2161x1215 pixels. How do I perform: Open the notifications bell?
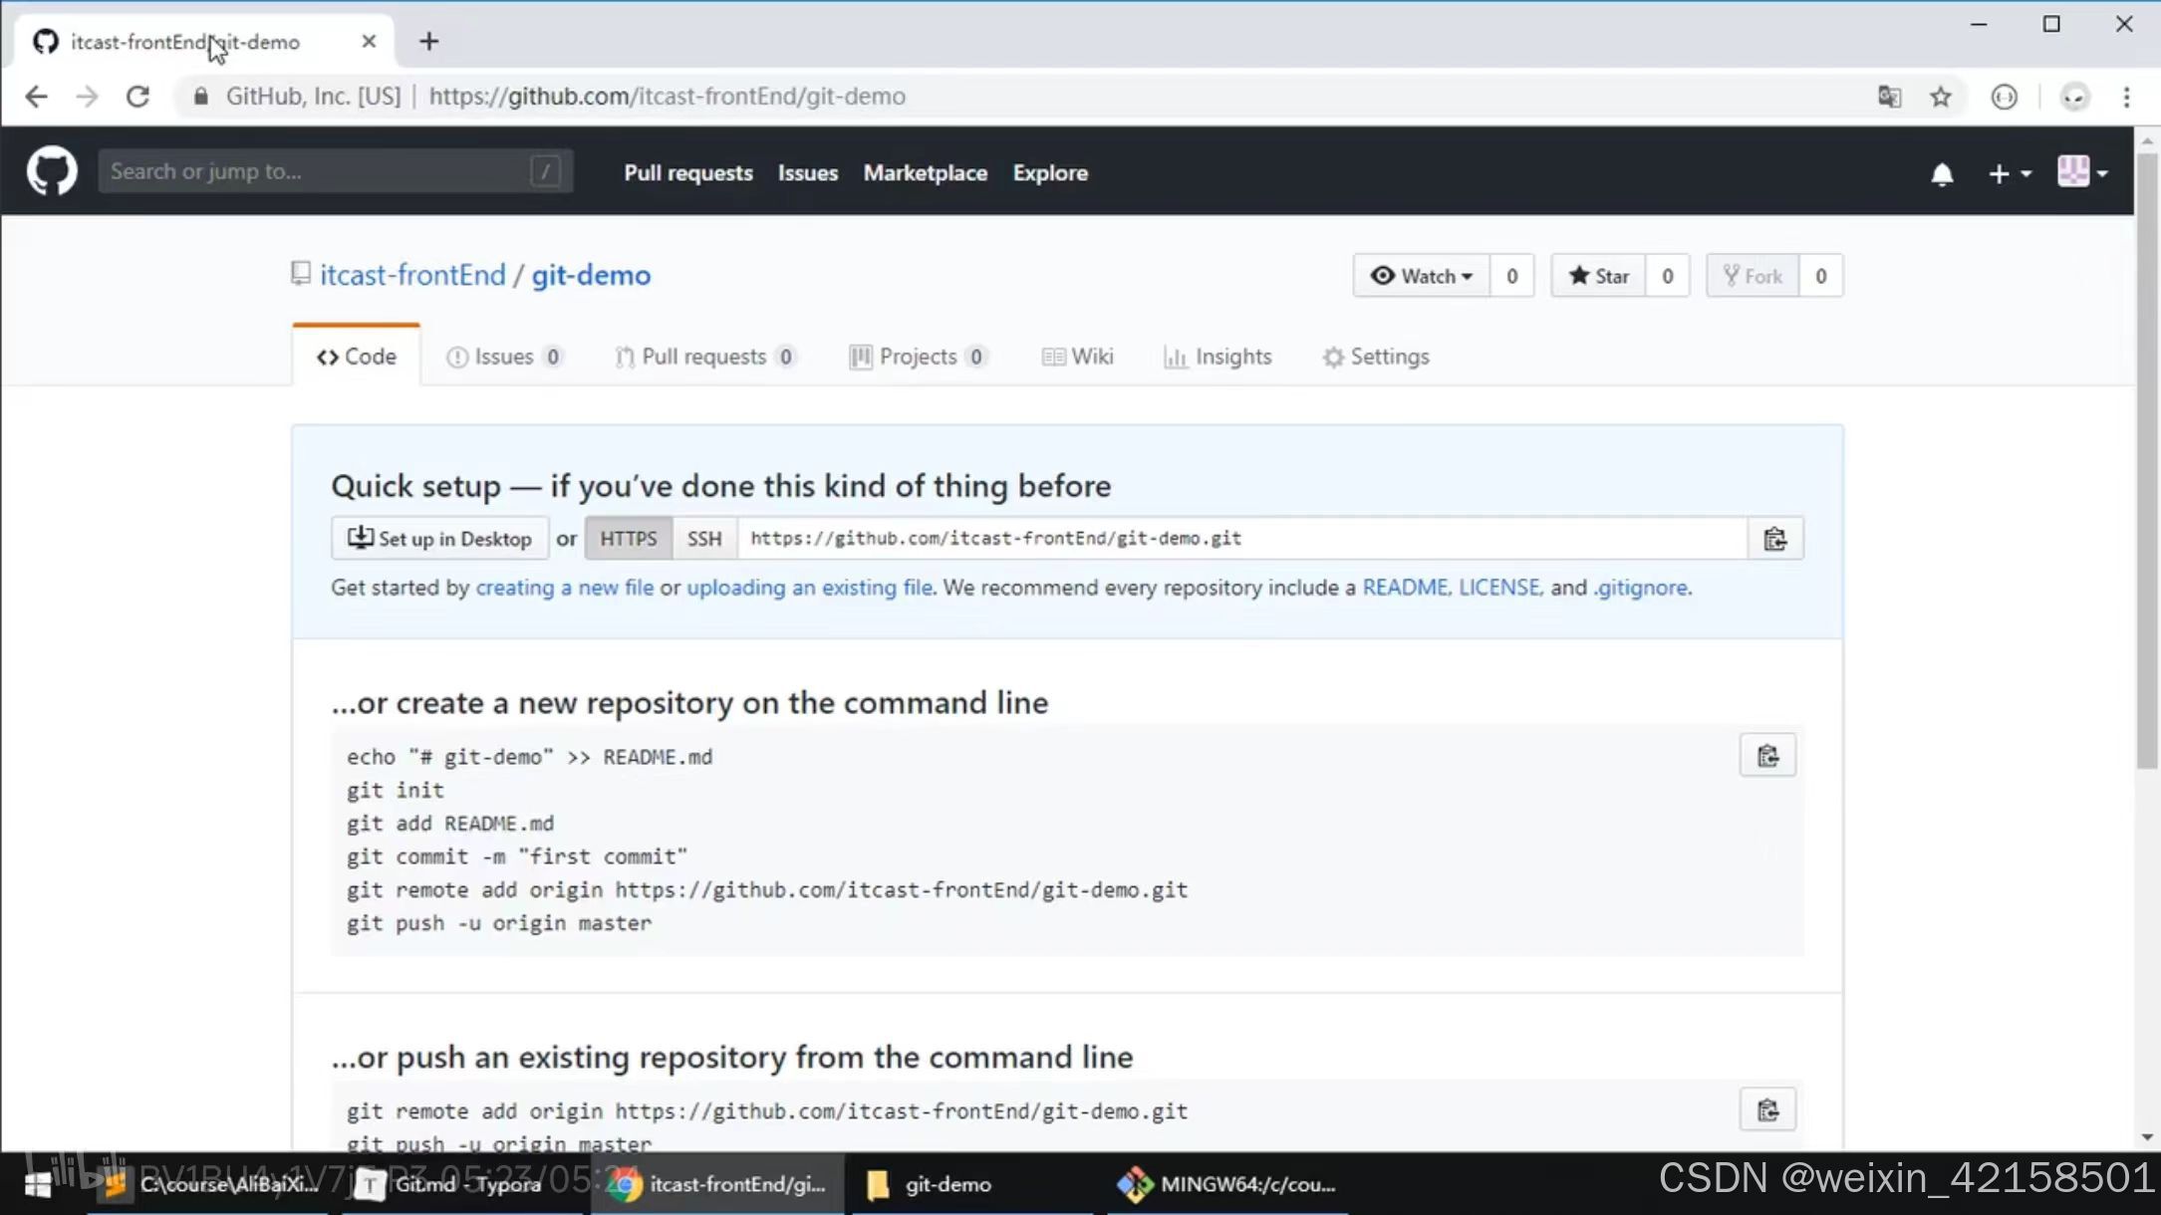(x=1942, y=174)
